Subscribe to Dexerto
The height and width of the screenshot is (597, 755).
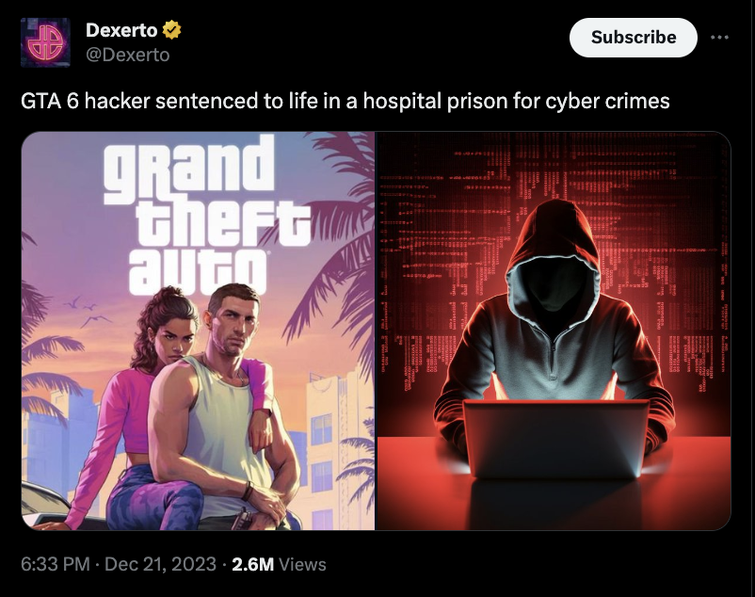click(634, 38)
